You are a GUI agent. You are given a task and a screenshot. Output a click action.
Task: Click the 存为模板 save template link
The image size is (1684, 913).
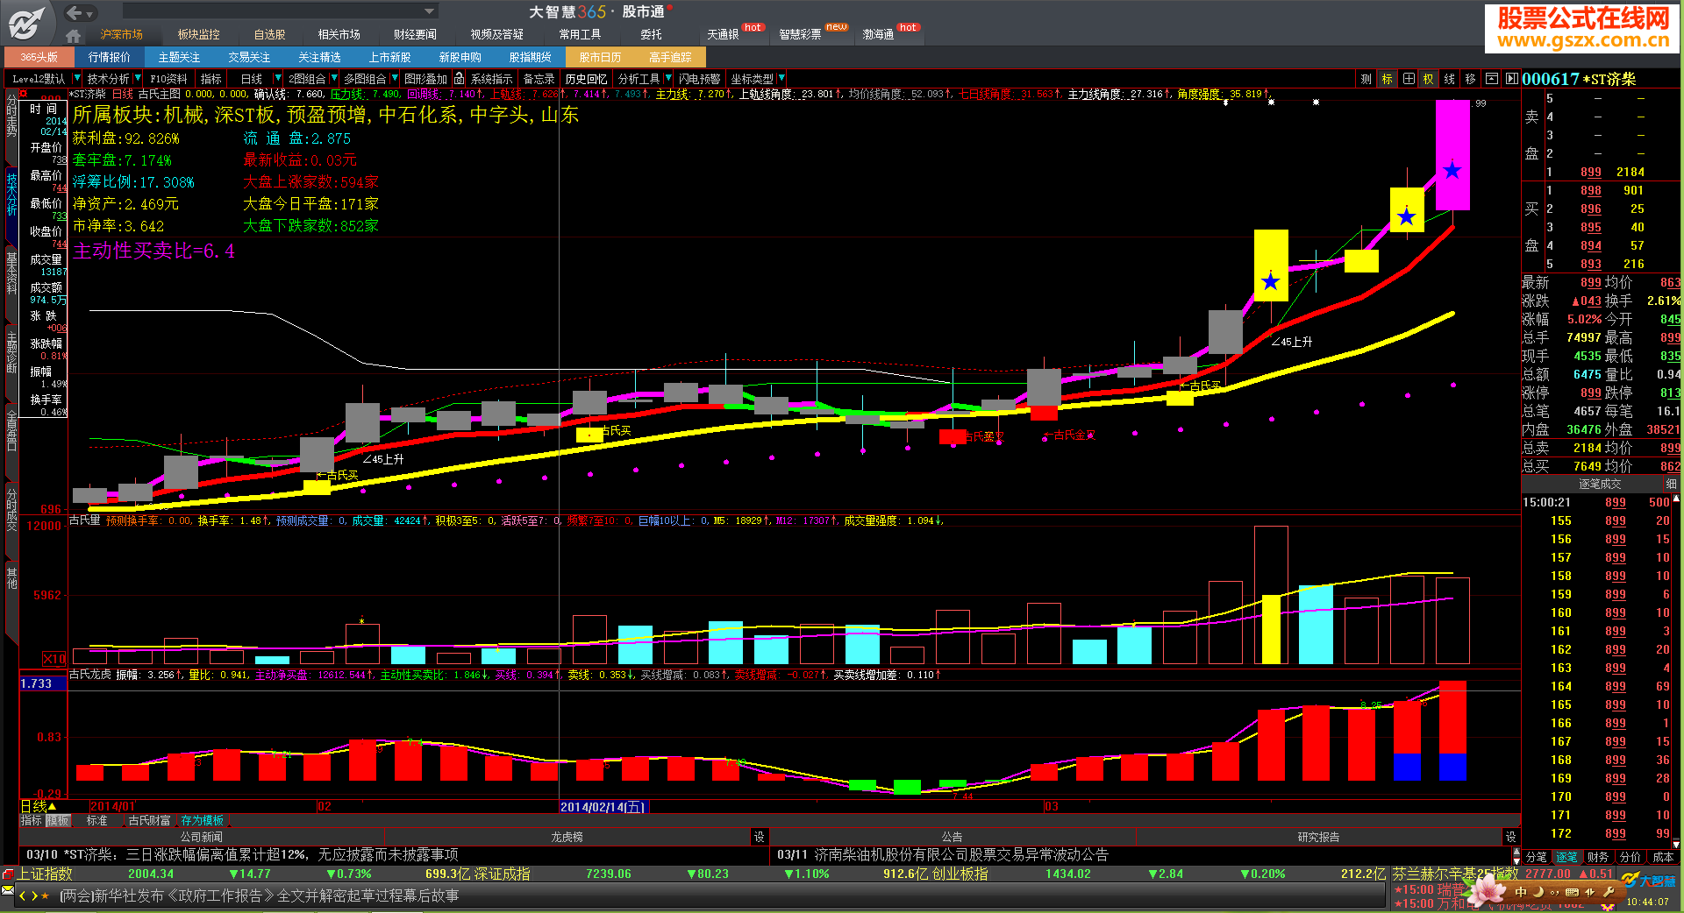click(x=202, y=821)
